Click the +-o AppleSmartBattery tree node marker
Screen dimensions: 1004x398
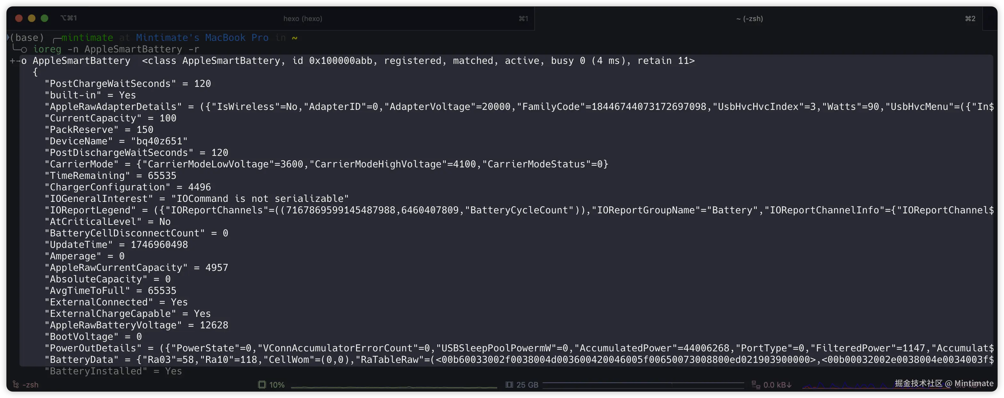(18, 61)
